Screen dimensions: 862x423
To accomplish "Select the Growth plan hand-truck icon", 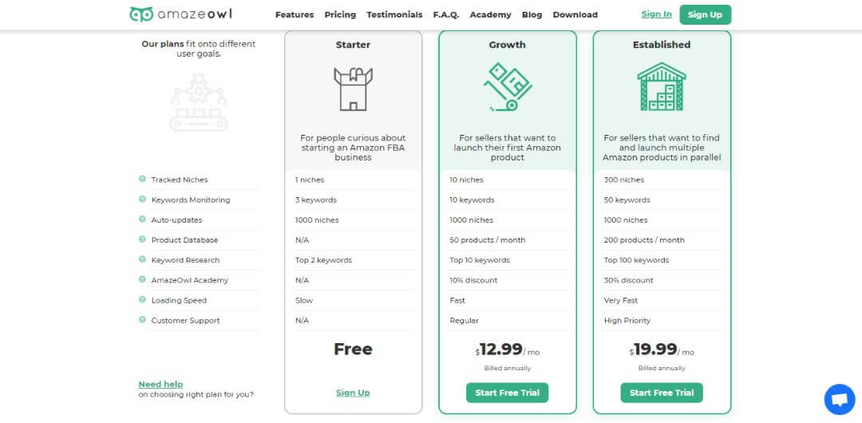I will pos(508,87).
